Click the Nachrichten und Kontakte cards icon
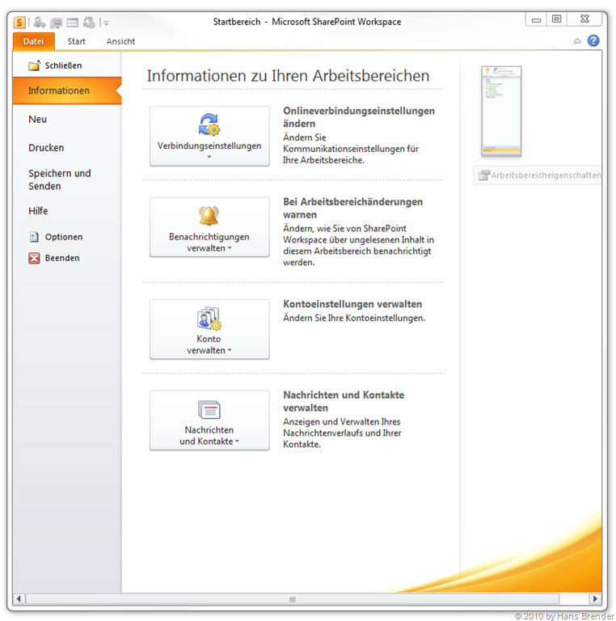 coord(209,410)
